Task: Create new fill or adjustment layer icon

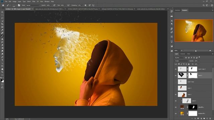Action: [x=201, y=119]
